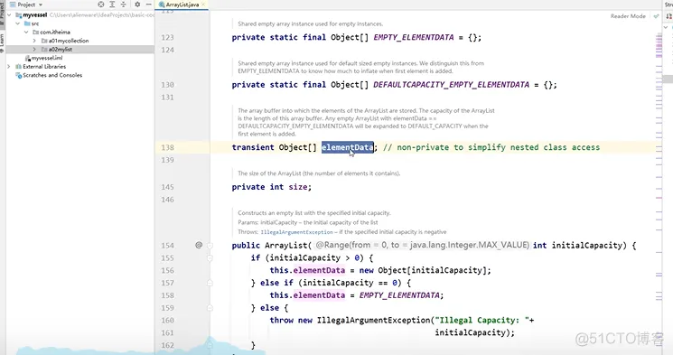Click the "Illegal Capacity: " string literal
673x355 pixels.
click(x=482, y=320)
